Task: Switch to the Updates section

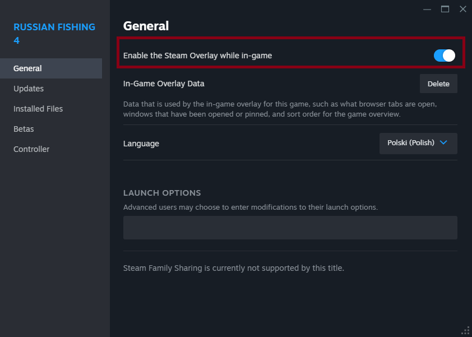Action: point(29,89)
